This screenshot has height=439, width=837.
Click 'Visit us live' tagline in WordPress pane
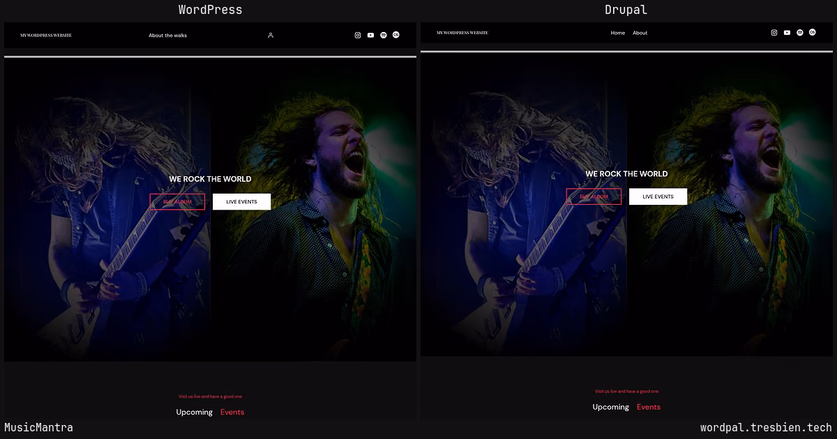(x=210, y=396)
